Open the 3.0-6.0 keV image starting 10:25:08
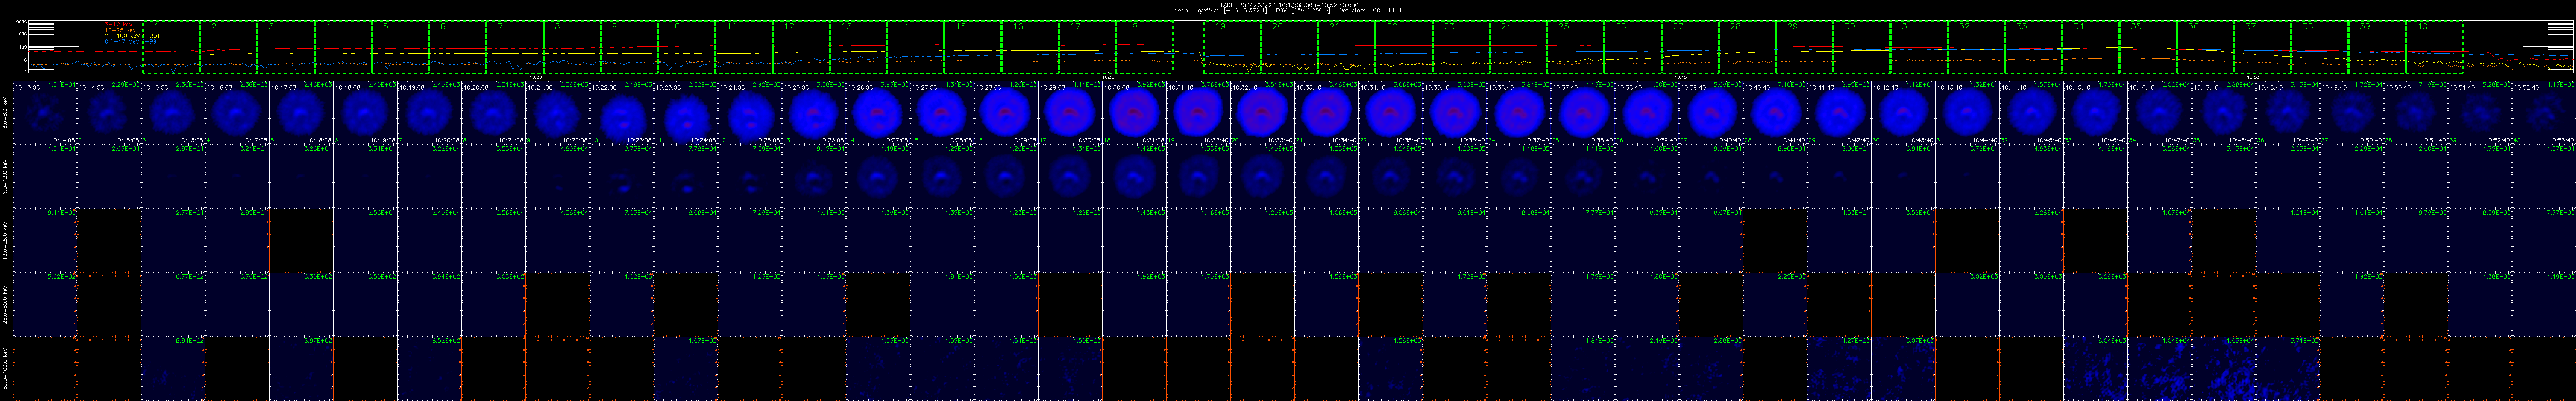 (x=814, y=113)
